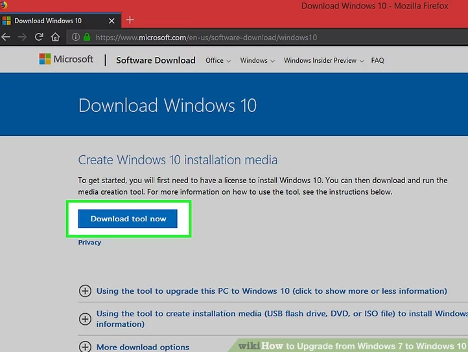Open the FAQ menu item
The width and height of the screenshot is (468, 352).
[377, 60]
